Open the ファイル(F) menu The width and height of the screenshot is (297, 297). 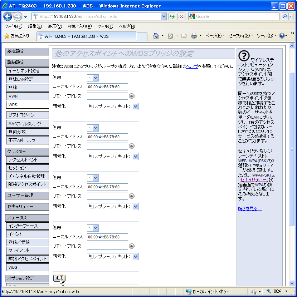14,26
